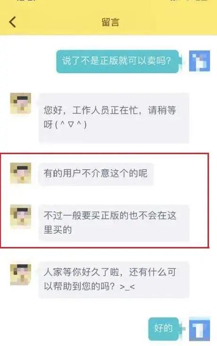Select the 有的用户不介意这个的呢 message
This screenshot has height=346, width=217.
[96, 173]
